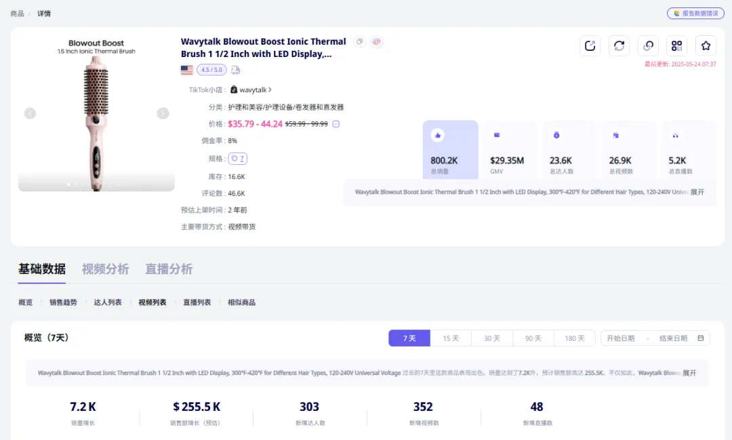The height and width of the screenshot is (440, 732).
Task: Show the next product image
Action: [x=163, y=113]
